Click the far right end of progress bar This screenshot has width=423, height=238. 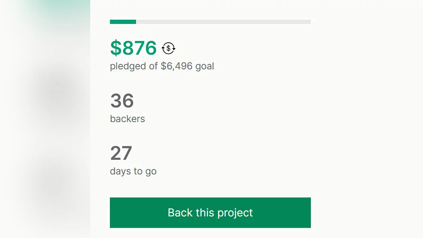point(309,22)
